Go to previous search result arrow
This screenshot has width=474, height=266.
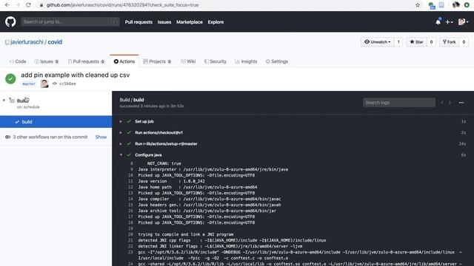coord(442,103)
